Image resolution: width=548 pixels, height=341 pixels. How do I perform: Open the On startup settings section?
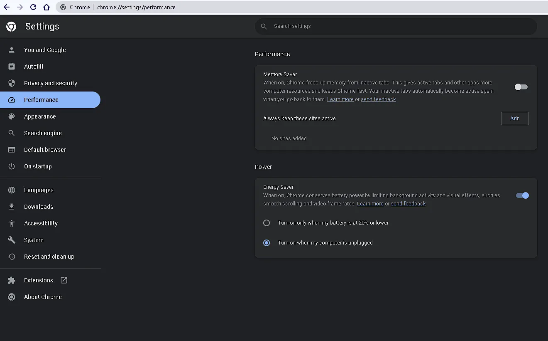click(x=38, y=166)
